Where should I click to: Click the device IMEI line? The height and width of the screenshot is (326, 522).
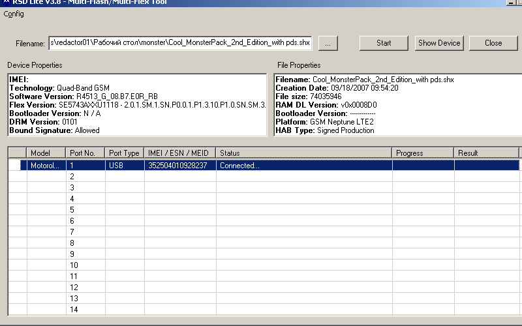point(19,80)
